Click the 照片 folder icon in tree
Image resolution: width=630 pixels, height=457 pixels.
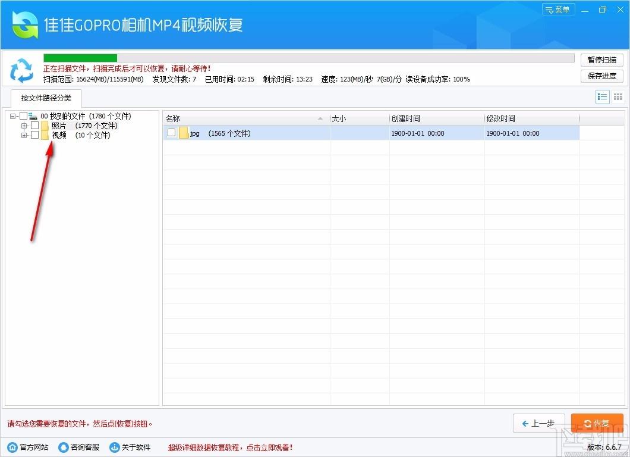click(45, 126)
